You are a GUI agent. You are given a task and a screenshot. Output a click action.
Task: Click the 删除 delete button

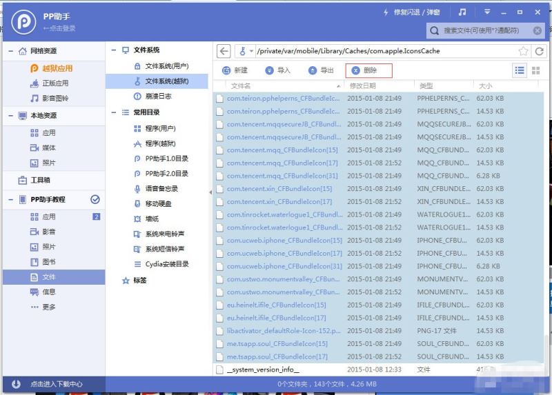pyautogui.click(x=368, y=71)
